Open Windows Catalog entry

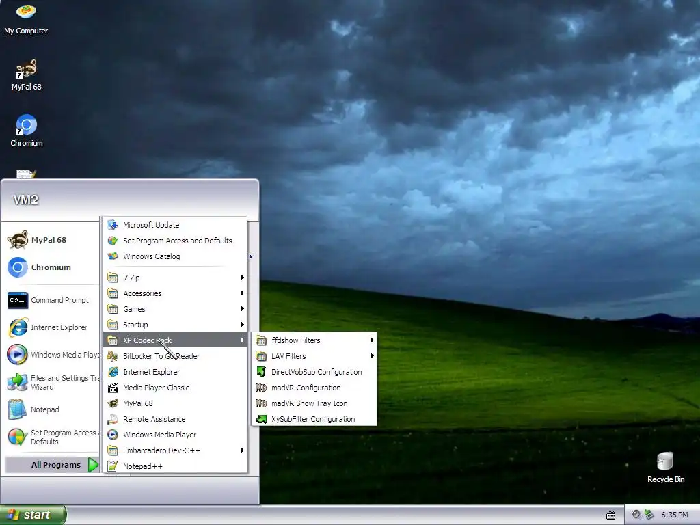click(x=176, y=256)
